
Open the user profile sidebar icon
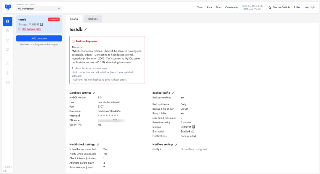click(7, 64)
